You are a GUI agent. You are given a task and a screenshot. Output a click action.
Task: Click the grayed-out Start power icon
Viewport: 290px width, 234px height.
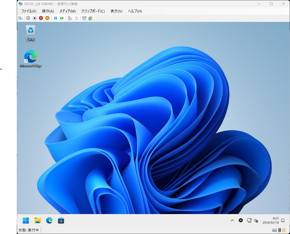point(28,18)
